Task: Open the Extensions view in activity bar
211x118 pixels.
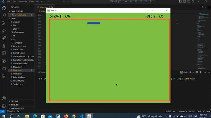Action: (4, 38)
